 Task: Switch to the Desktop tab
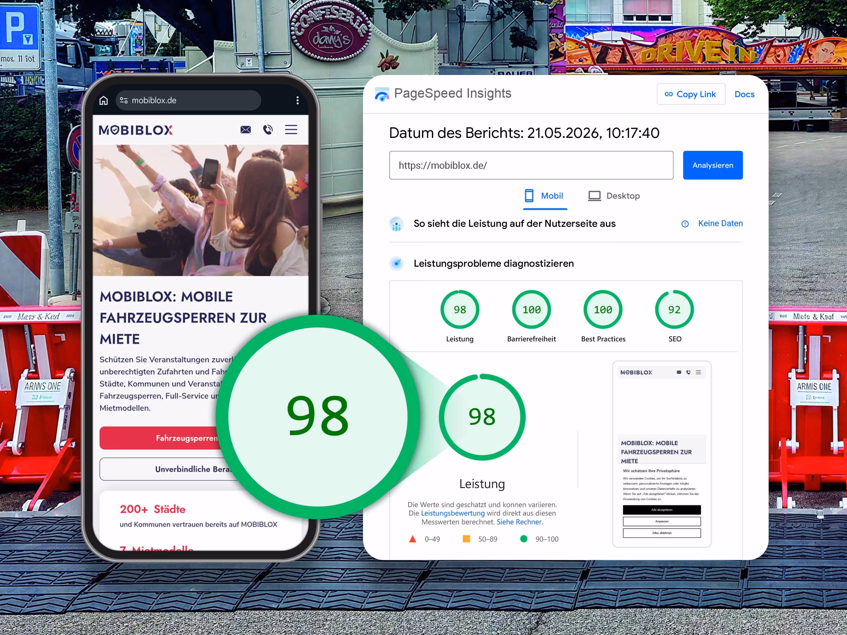[614, 196]
